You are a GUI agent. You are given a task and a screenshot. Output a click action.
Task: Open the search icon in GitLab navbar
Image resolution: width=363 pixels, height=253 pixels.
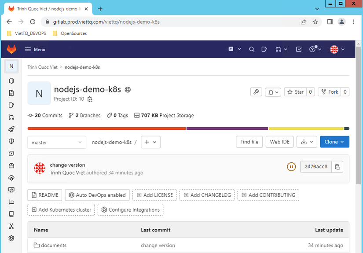252,49
